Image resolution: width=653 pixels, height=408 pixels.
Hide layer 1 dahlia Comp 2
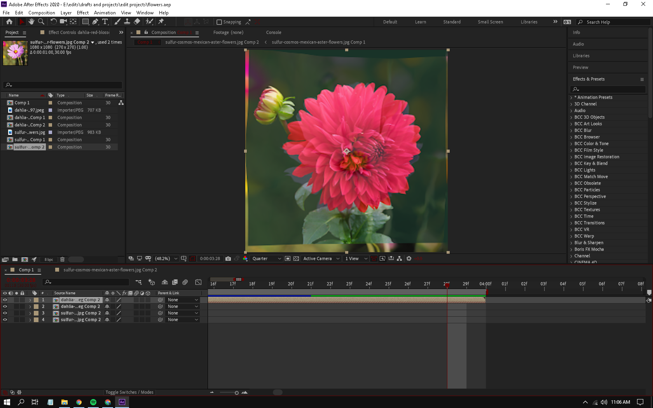[5, 300]
